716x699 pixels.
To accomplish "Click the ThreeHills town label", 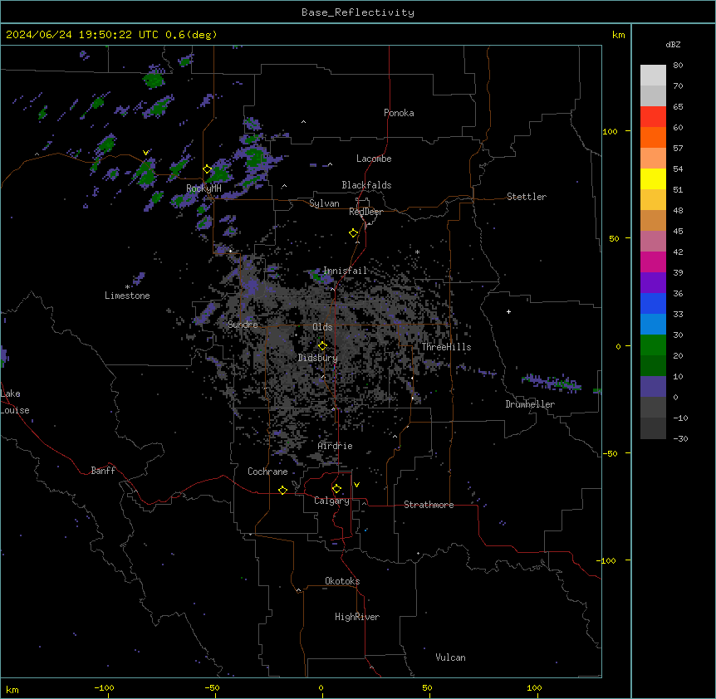I will click(446, 347).
